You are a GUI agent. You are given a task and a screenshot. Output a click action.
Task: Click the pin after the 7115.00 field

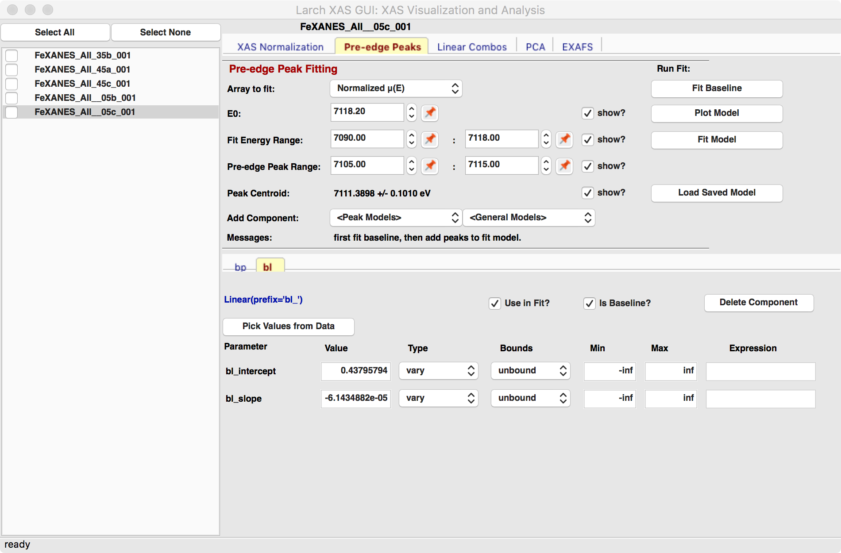(564, 166)
